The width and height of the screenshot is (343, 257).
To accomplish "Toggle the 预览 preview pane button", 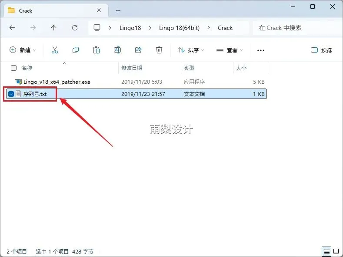I will (321, 50).
